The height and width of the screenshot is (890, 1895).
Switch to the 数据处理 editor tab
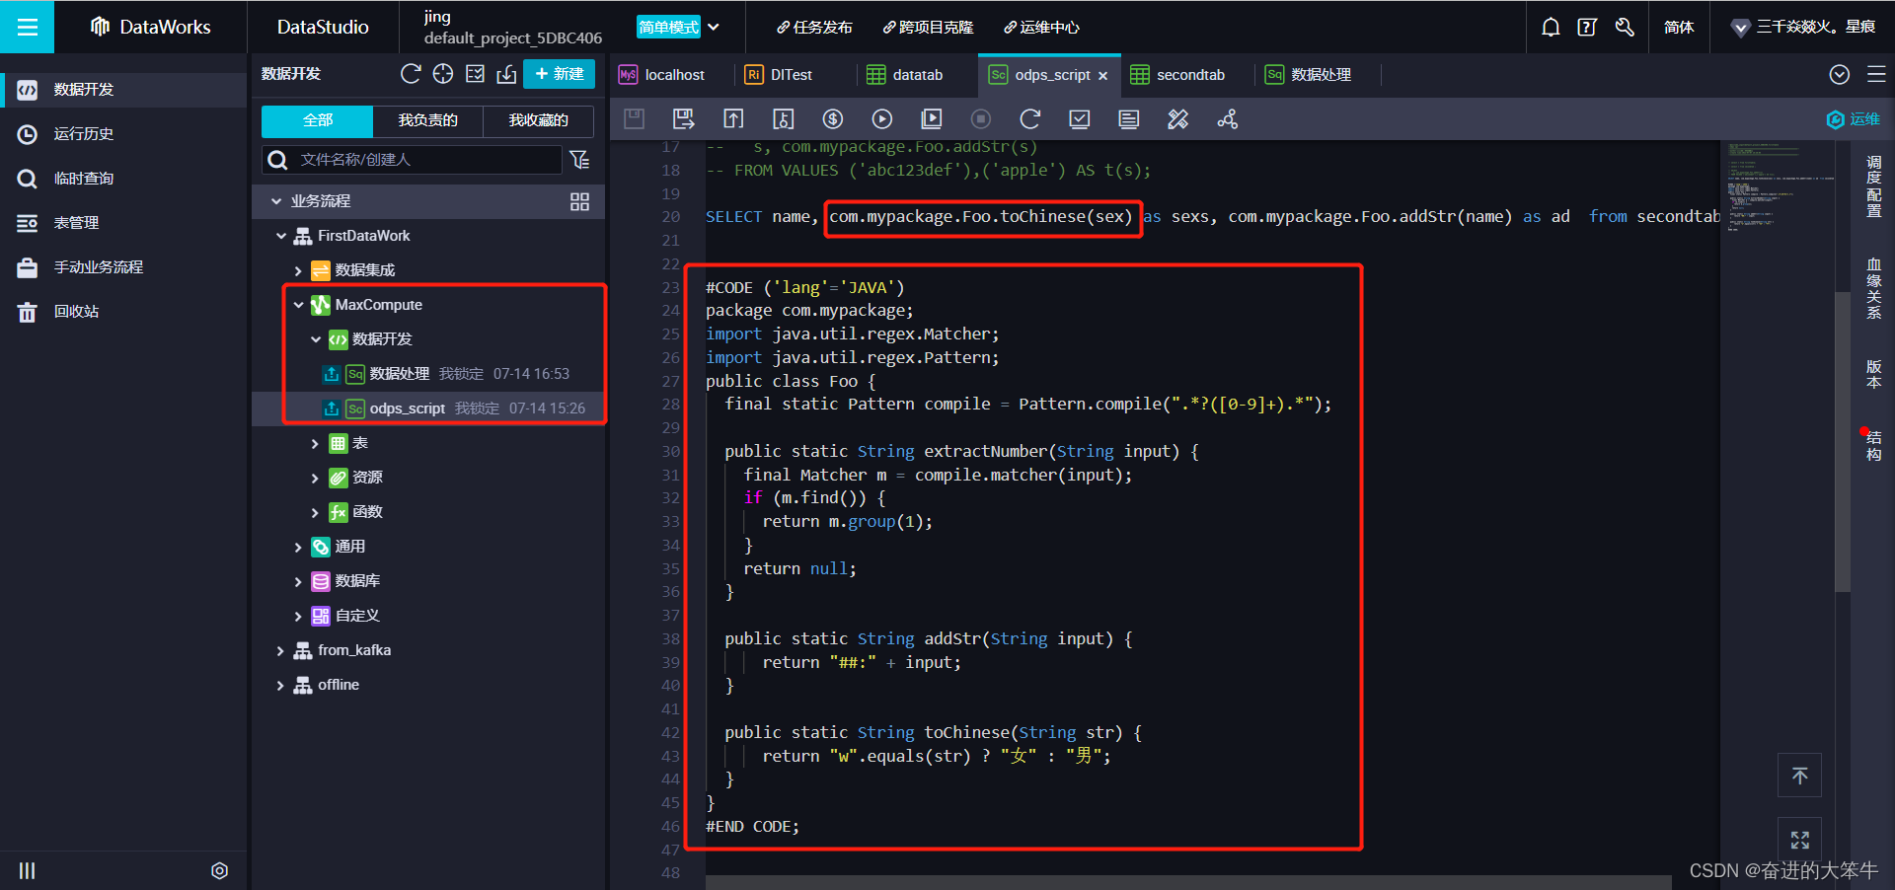pyautogui.click(x=1309, y=75)
